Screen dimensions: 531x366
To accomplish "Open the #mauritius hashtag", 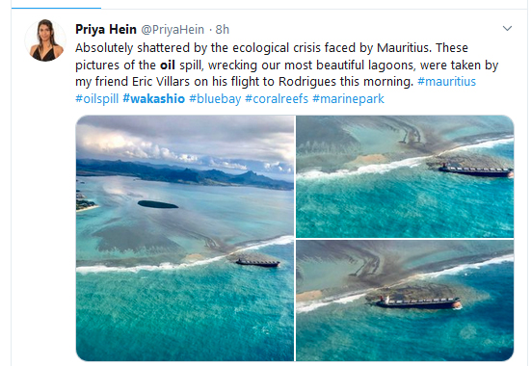I will (446, 82).
